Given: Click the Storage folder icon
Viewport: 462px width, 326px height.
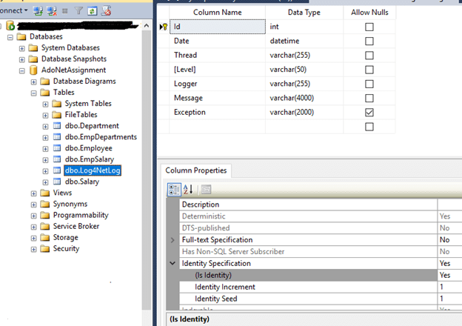Looking at the screenshot, I should (44, 238).
